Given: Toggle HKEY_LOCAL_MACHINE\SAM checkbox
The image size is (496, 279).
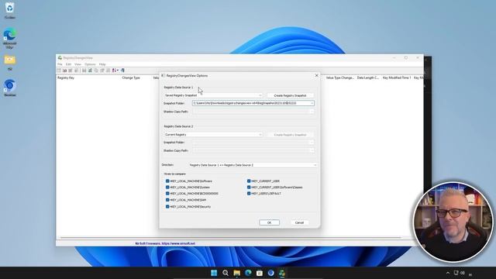Looking at the screenshot, I should point(167,200).
